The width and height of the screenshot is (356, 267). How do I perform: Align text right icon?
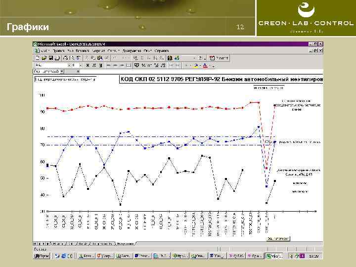point(122,65)
